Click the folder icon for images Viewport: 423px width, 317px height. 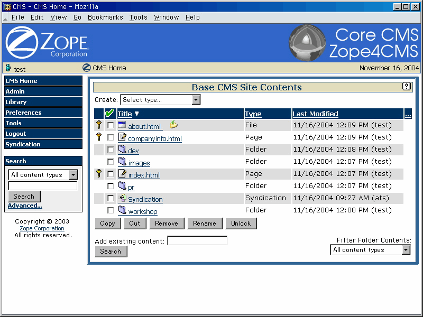pos(122,161)
